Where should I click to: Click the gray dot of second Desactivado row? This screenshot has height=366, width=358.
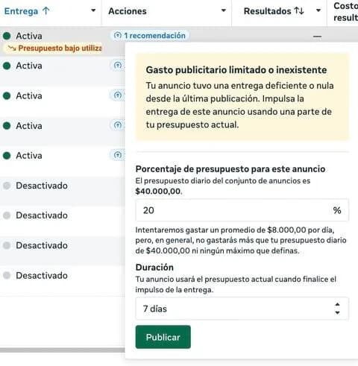tap(7, 215)
